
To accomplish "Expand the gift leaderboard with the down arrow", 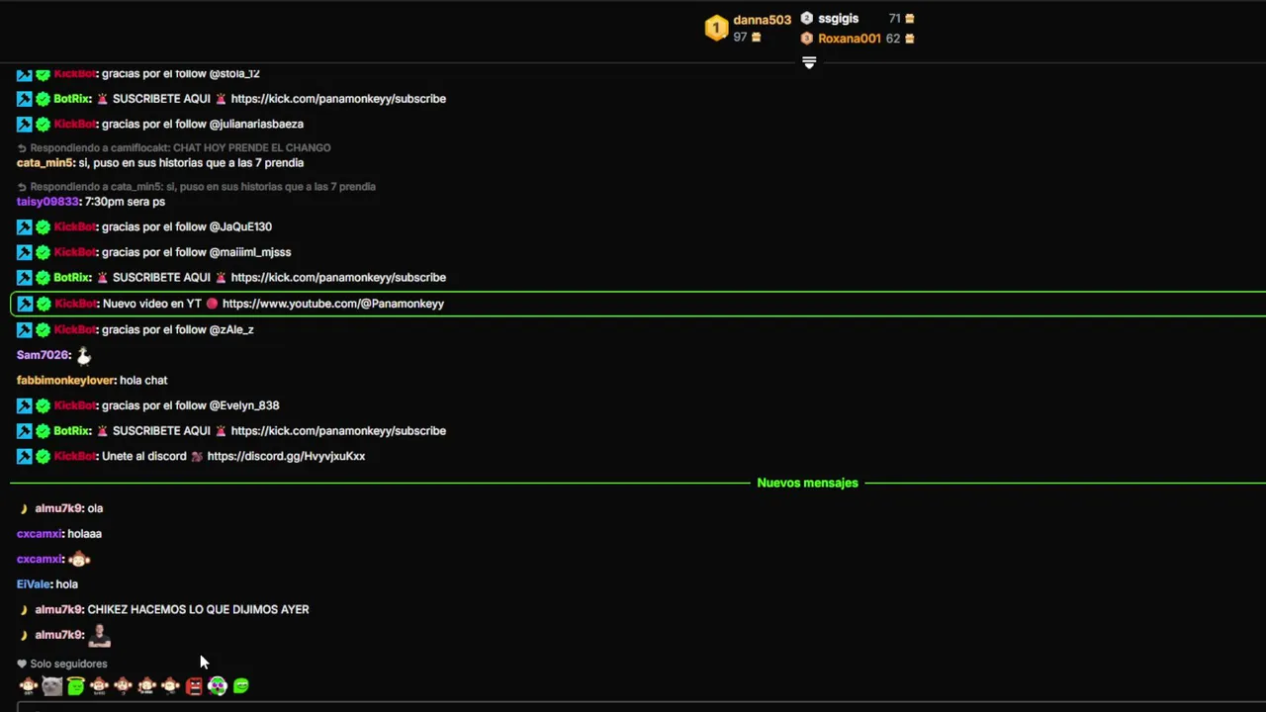I will point(809,63).
